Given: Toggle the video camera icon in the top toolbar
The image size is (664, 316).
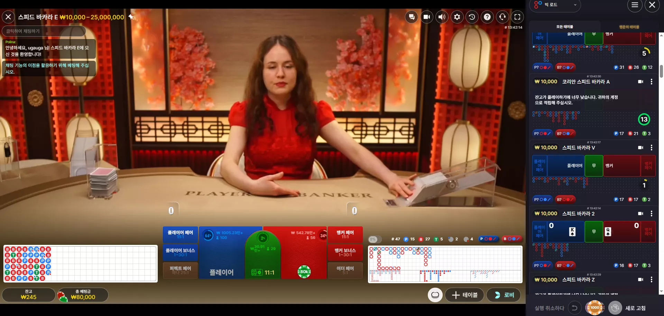Looking at the screenshot, I should click(x=427, y=17).
